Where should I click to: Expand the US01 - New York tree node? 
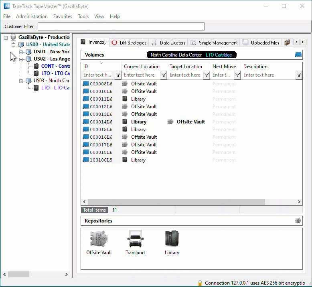(x=21, y=52)
